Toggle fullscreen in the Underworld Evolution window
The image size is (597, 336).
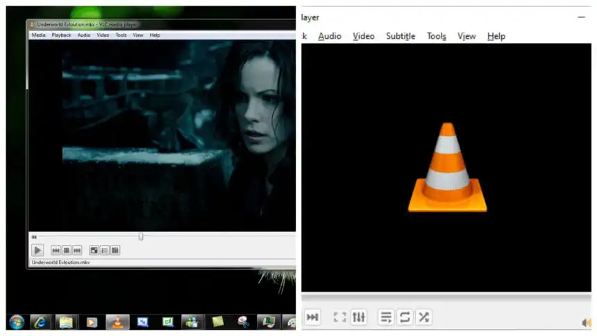(x=94, y=251)
